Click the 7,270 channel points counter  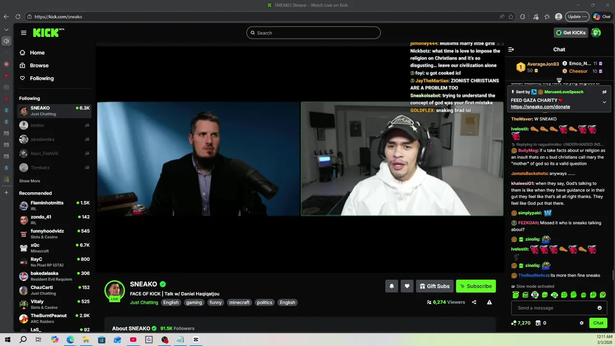pyautogui.click(x=521, y=323)
